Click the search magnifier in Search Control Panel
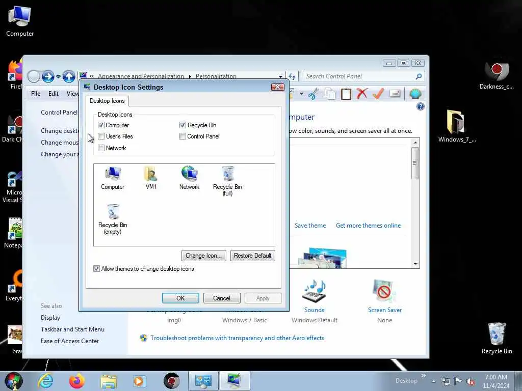Viewport: 522px width, 391px height. tap(419, 76)
